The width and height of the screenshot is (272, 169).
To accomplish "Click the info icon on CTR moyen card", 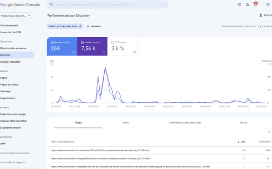I will pyautogui.click(x=134, y=52).
